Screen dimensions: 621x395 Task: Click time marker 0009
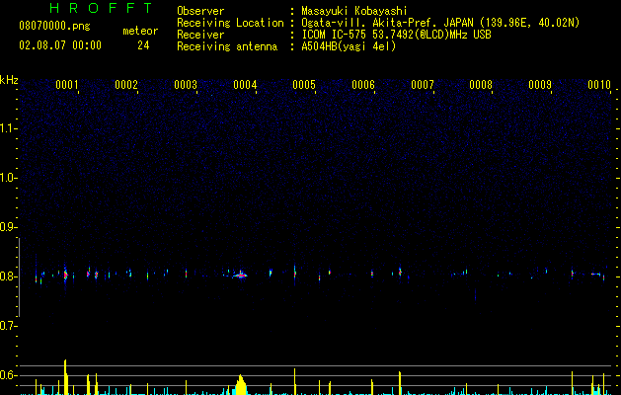540,85
